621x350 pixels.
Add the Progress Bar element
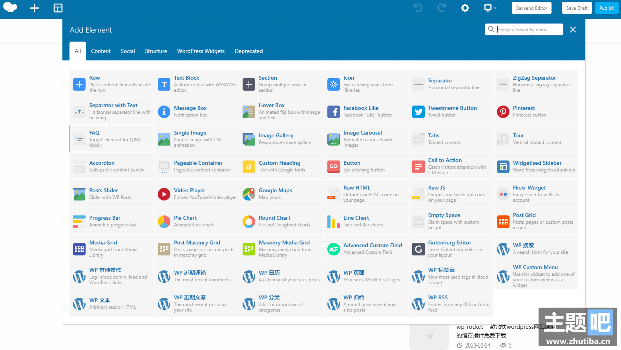[x=112, y=221]
